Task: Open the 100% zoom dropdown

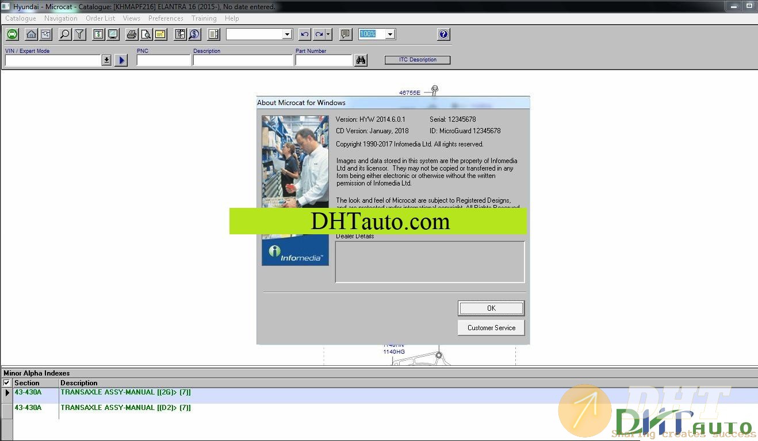Action: coord(390,34)
